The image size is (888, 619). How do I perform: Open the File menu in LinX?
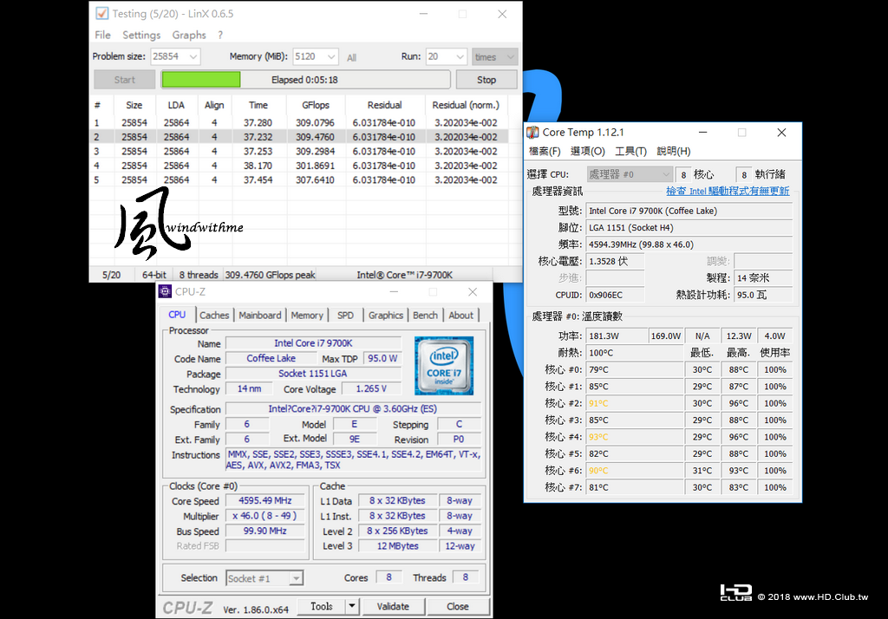click(102, 36)
